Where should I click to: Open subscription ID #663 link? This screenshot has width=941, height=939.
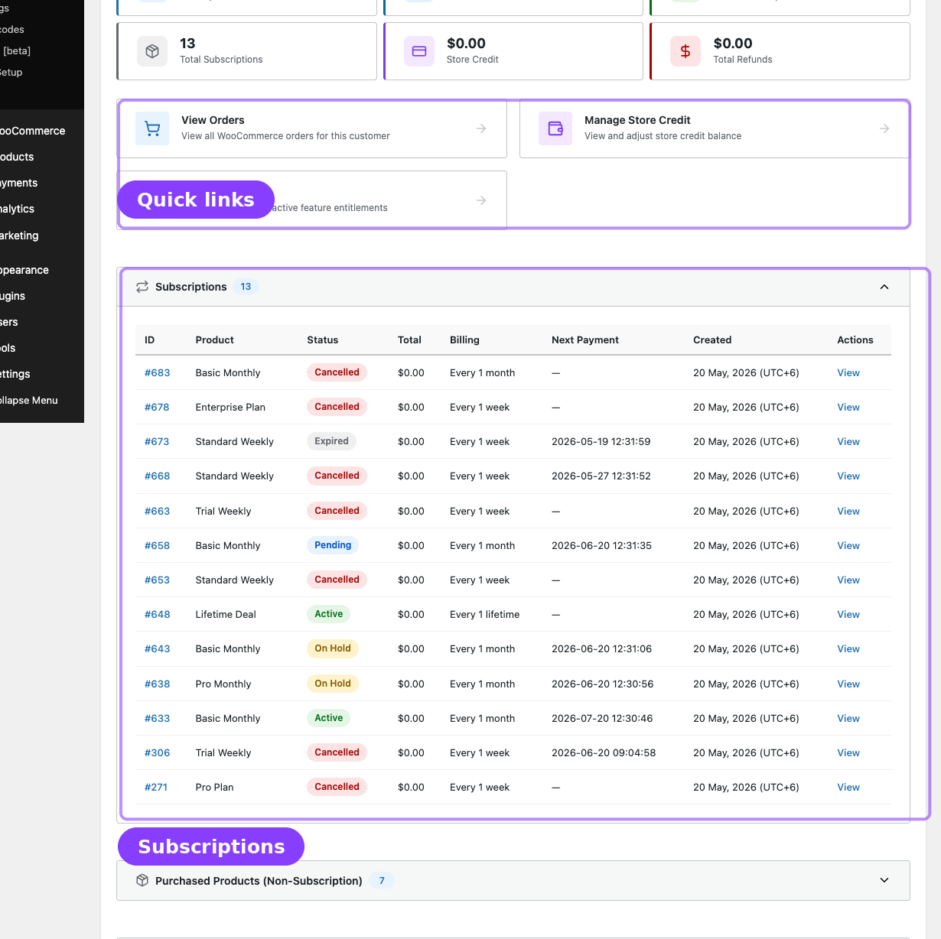click(158, 511)
